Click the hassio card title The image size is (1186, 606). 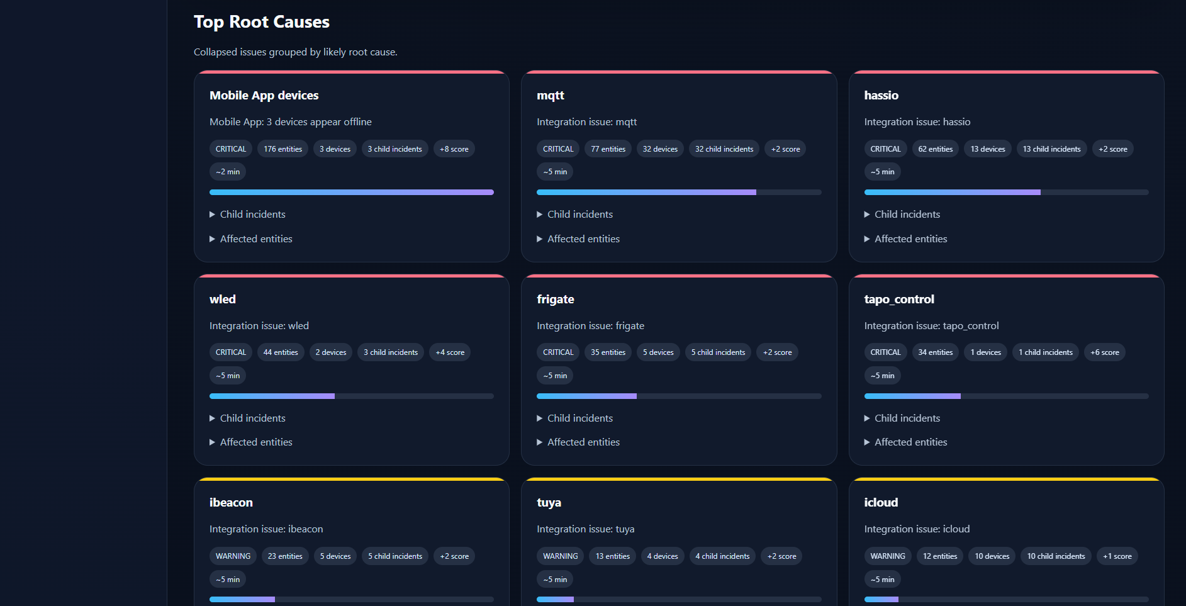click(881, 96)
